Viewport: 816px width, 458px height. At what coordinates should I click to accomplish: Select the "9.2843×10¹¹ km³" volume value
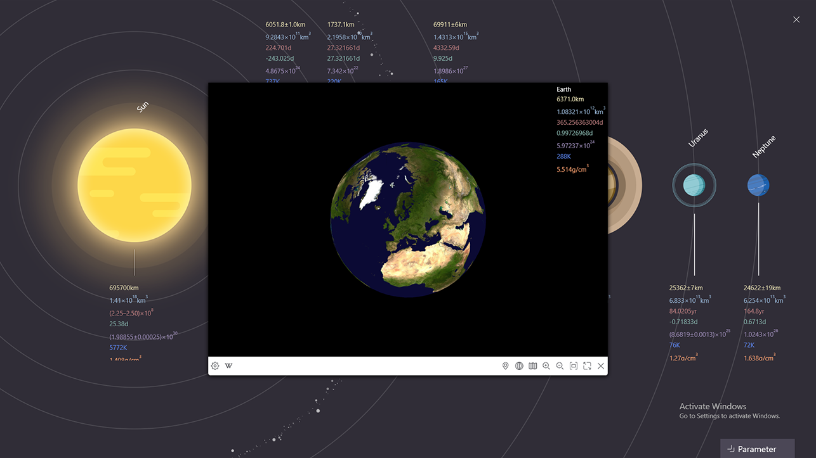[x=288, y=36]
